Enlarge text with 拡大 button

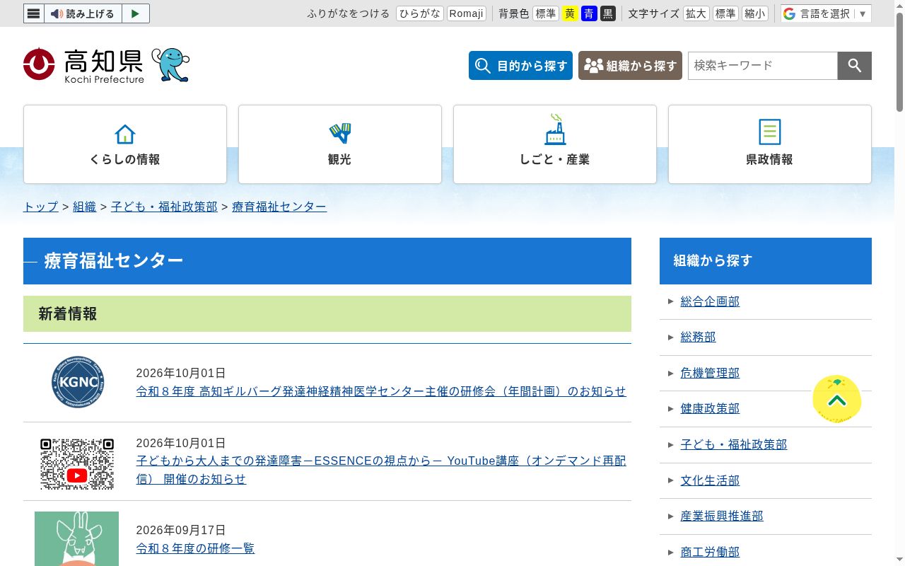pyautogui.click(x=696, y=13)
